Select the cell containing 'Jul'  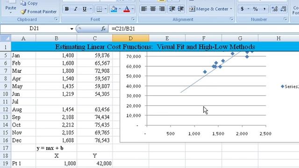(x=23, y=102)
